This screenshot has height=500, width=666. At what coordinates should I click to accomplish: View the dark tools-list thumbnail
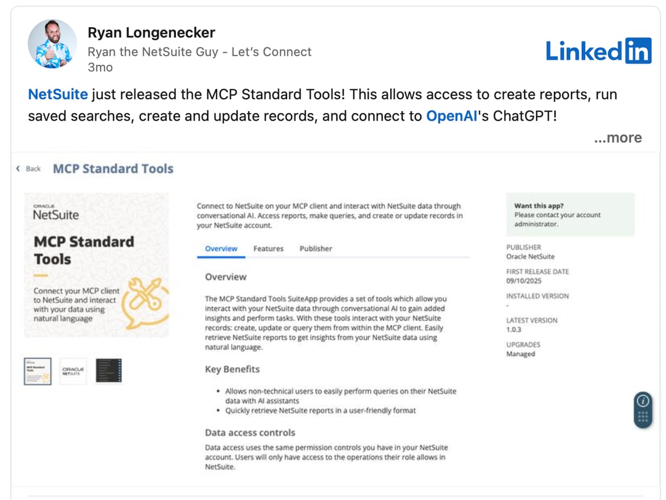pos(109,370)
